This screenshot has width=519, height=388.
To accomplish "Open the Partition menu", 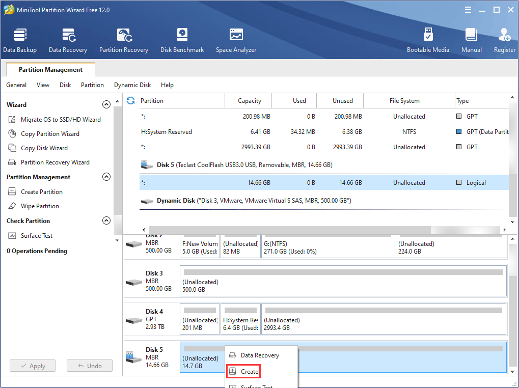I will click(92, 85).
